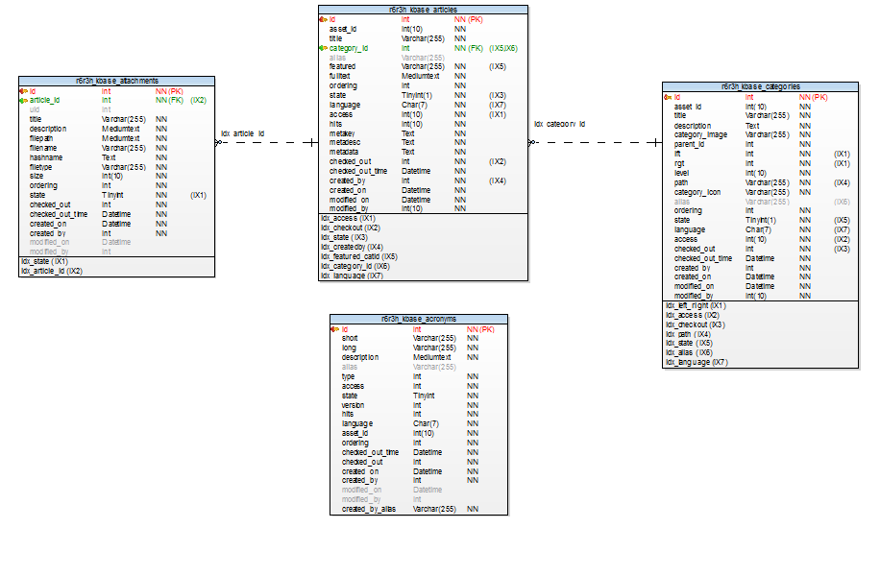880x576 pixels.
Task: Click the primary key icon in acronyms table
Action: (x=334, y=329)
